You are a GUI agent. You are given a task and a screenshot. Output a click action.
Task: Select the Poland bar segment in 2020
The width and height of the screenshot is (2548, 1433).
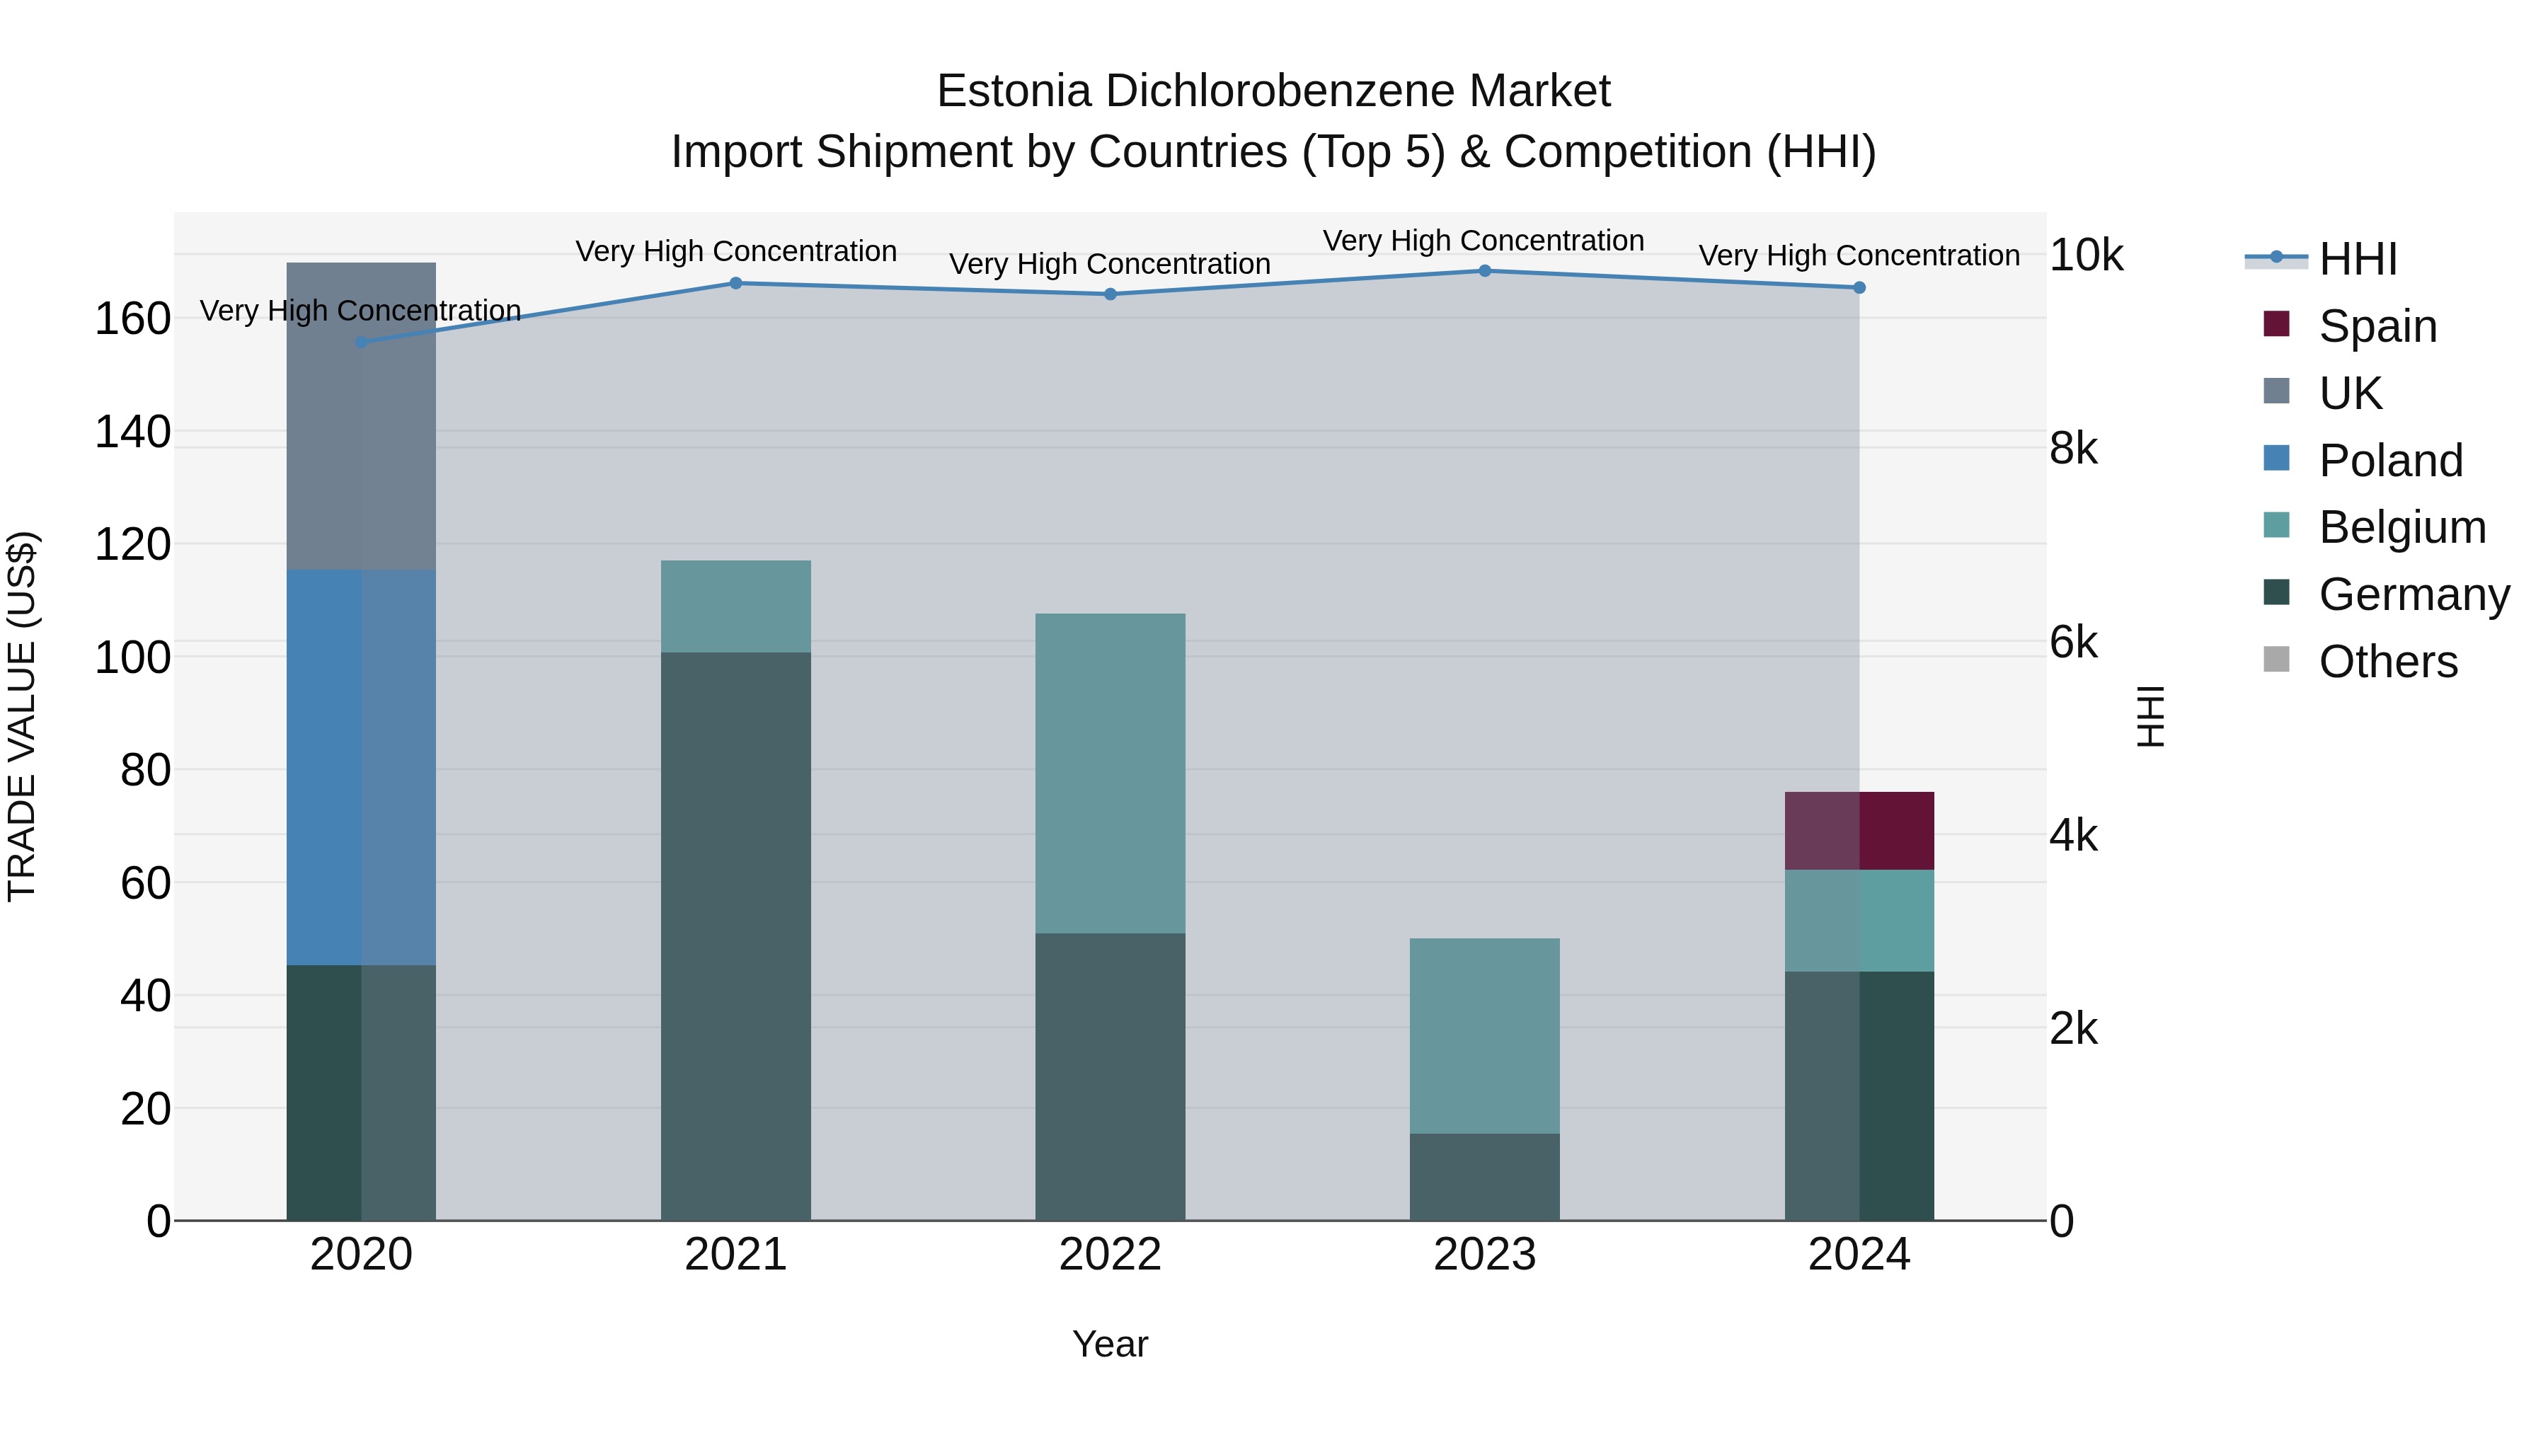click(x=361, y=767)
